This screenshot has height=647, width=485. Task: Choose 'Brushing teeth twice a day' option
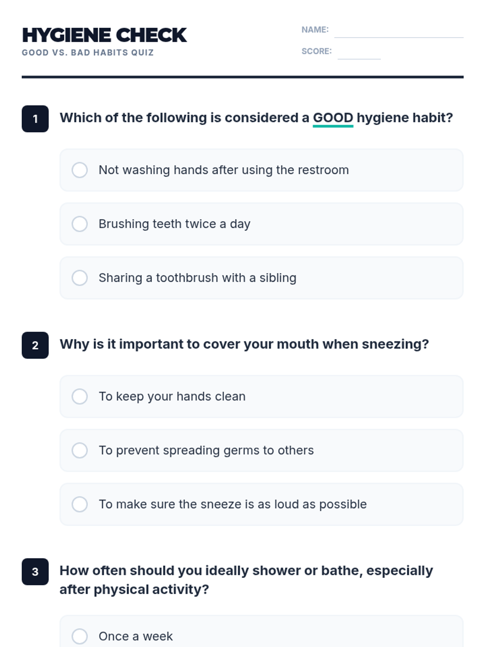[80, 224]
